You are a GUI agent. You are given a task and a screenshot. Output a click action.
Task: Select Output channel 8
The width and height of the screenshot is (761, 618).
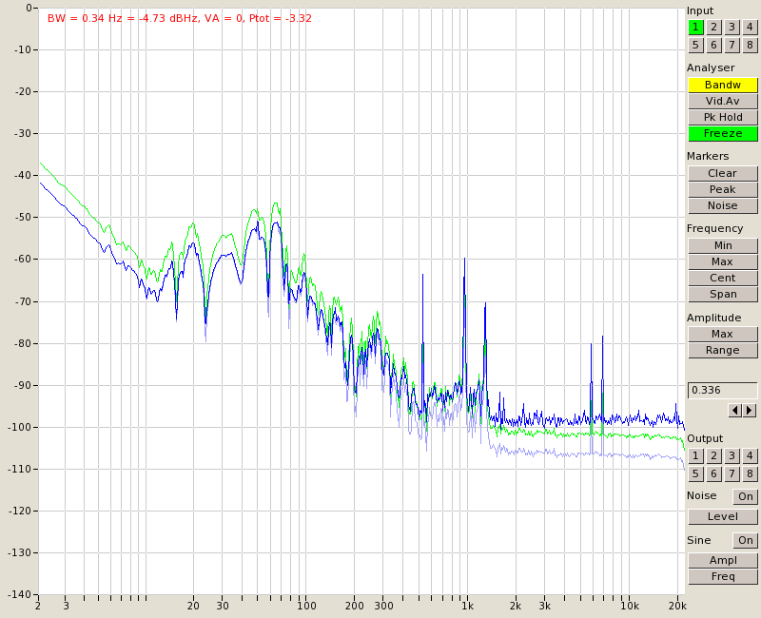[x=750, y=473]
